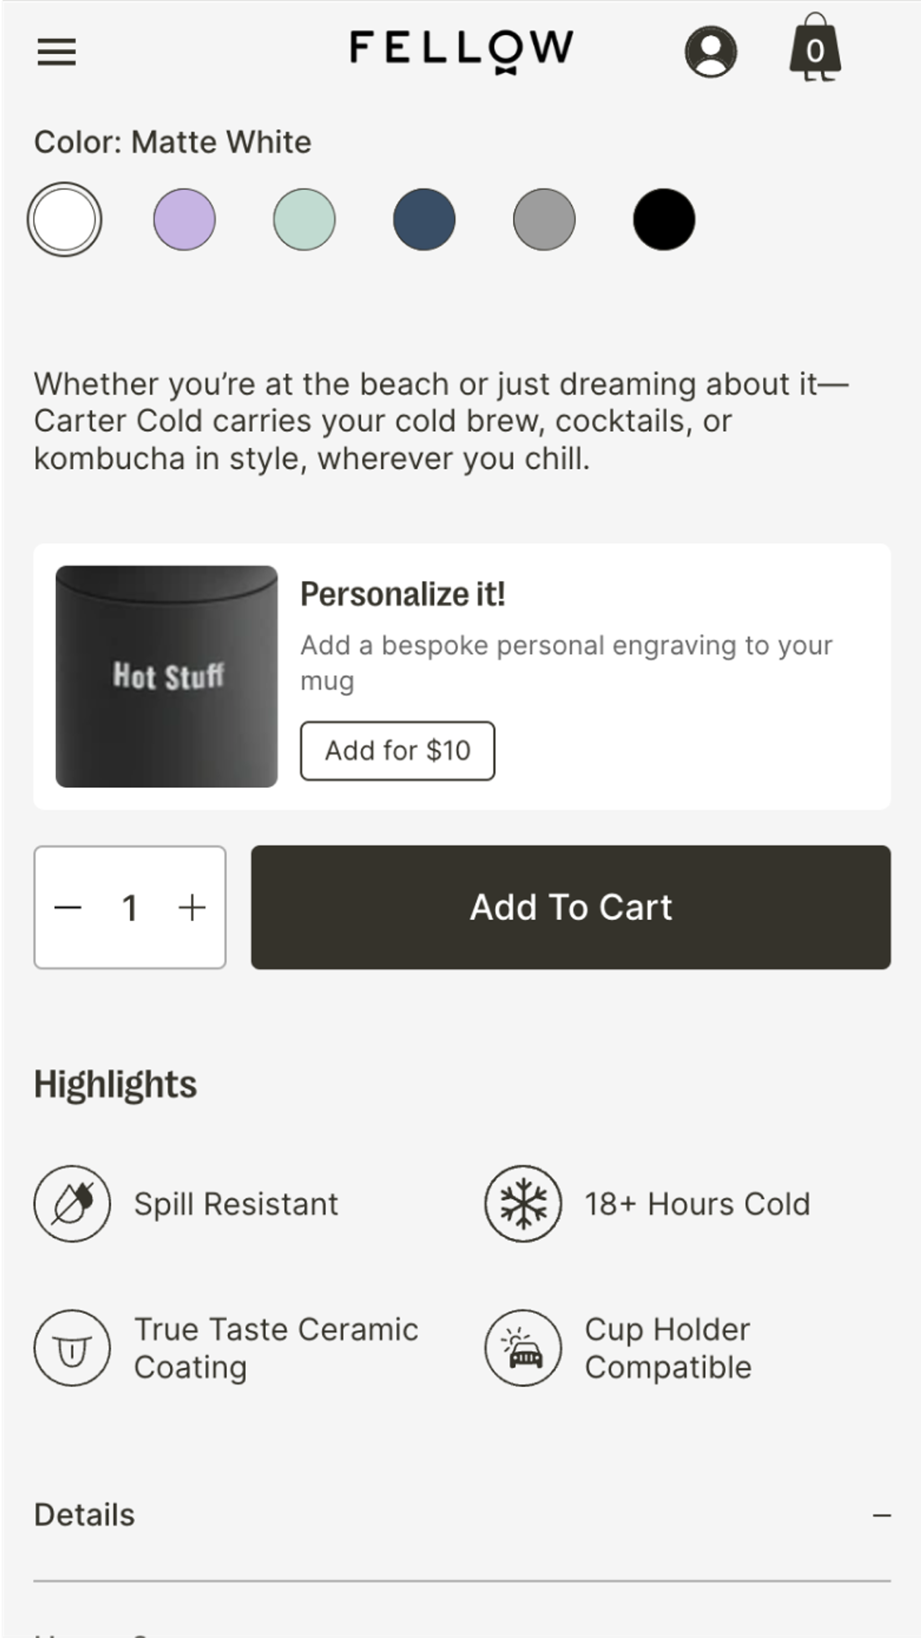Click the quantity number field
Image resolution: width=921 pixels, height=1638 pixels.
coord(130,907)
